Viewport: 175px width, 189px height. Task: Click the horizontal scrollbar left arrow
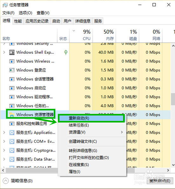[x=3, y=170]
